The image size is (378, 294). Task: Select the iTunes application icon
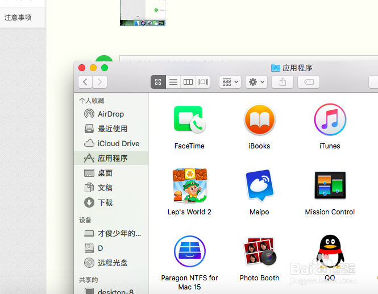(x=330, y=119)
